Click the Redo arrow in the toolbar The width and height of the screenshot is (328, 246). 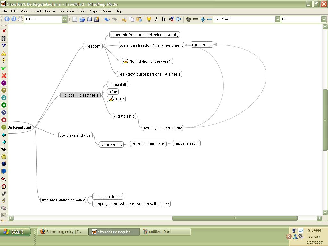(x=114, y=20)
